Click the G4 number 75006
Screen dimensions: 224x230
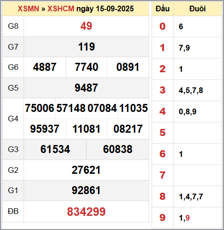pos(40,108)
